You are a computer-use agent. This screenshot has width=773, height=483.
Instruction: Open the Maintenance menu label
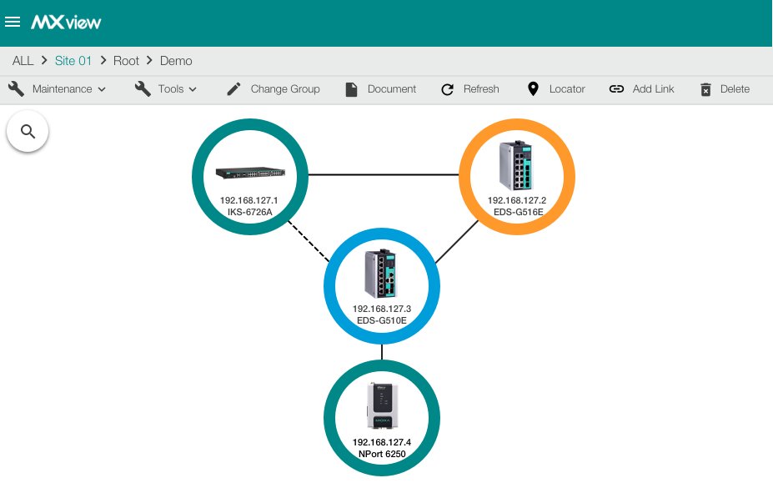[x=62, y=88]
